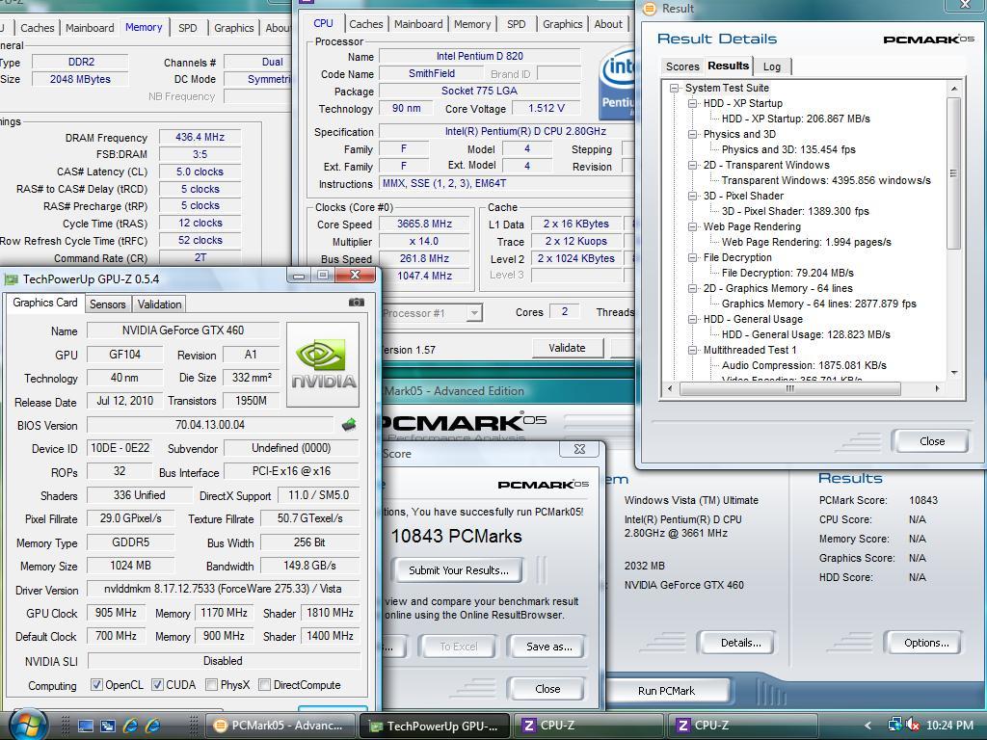Collapse the Web Page Rendering node
This screenshot has width=987, height=740.
692,226
